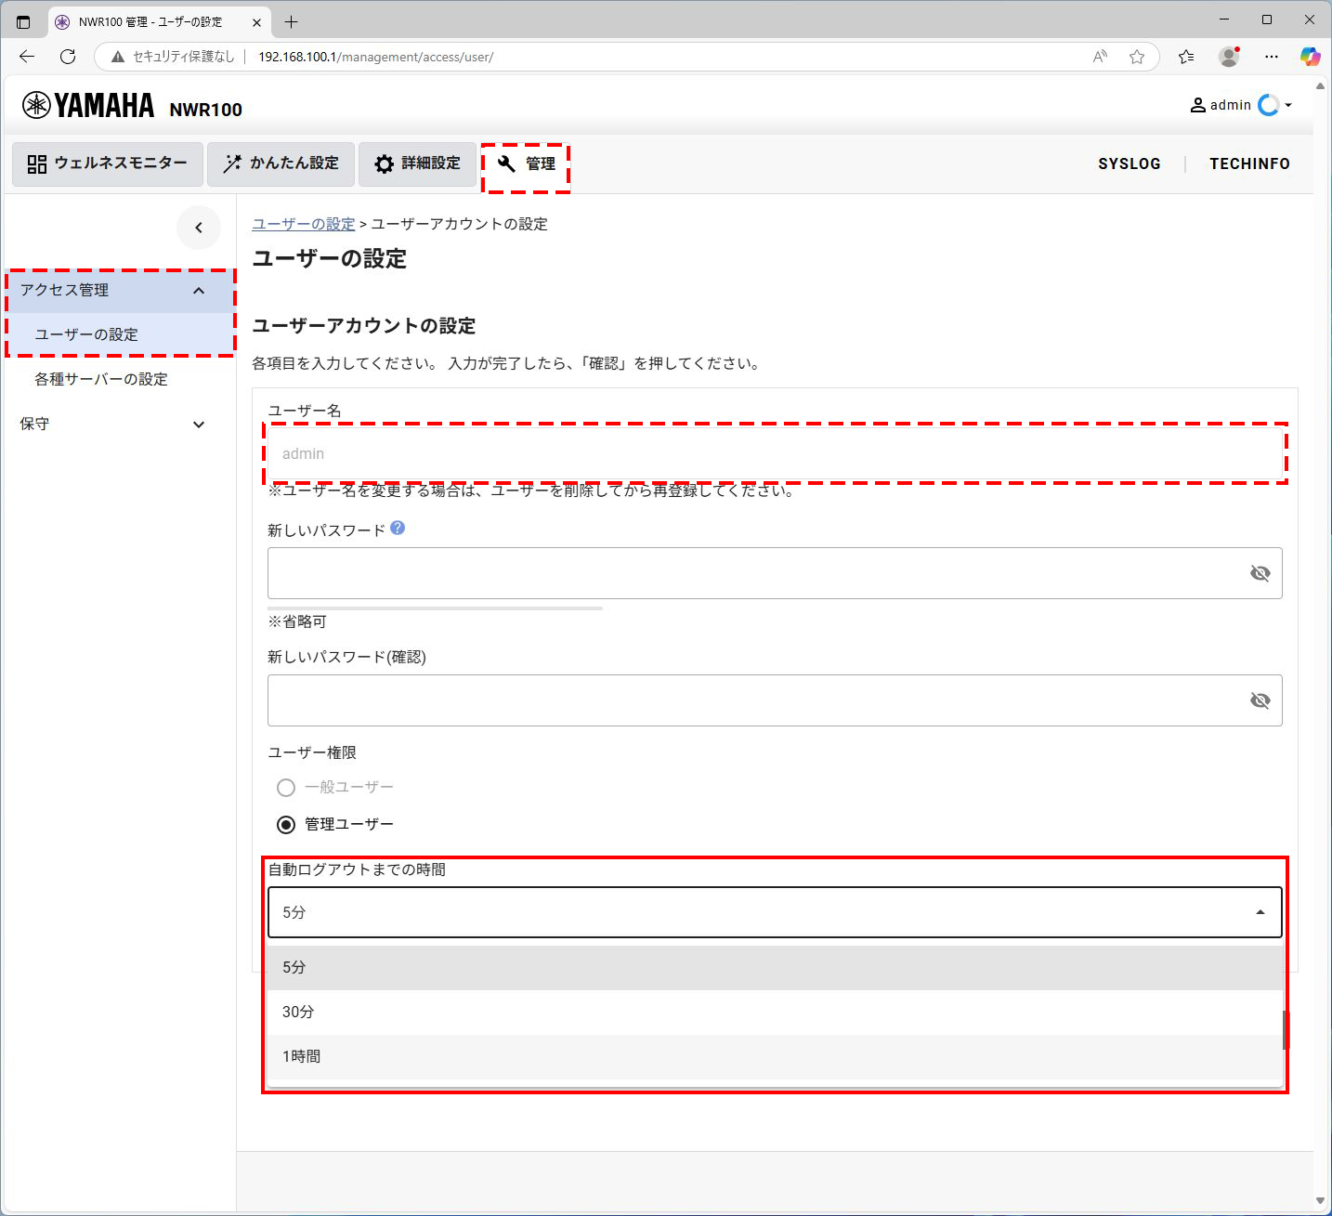Open Copilot in the browser toolbar
Image resolution: width=1332 pixels, height=1216 pixels.
point(1310,57)
